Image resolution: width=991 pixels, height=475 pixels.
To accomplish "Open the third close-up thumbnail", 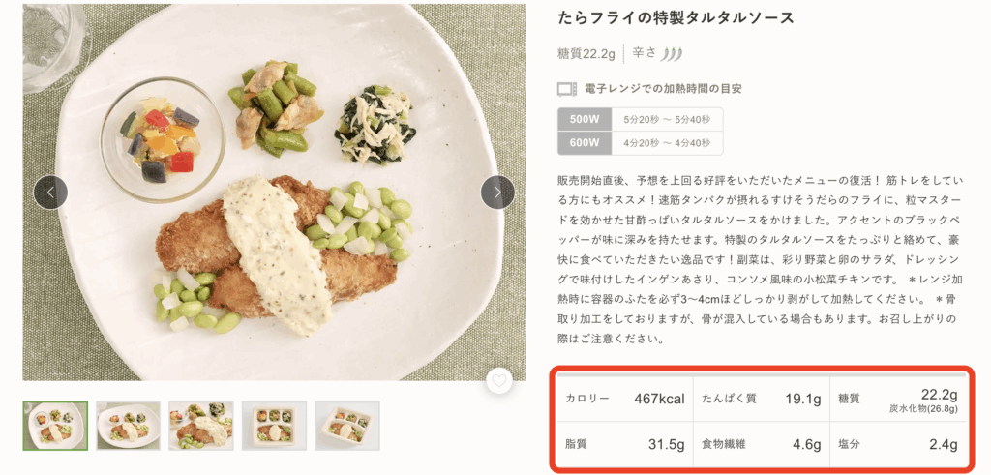I will click(x=201, y=426).
